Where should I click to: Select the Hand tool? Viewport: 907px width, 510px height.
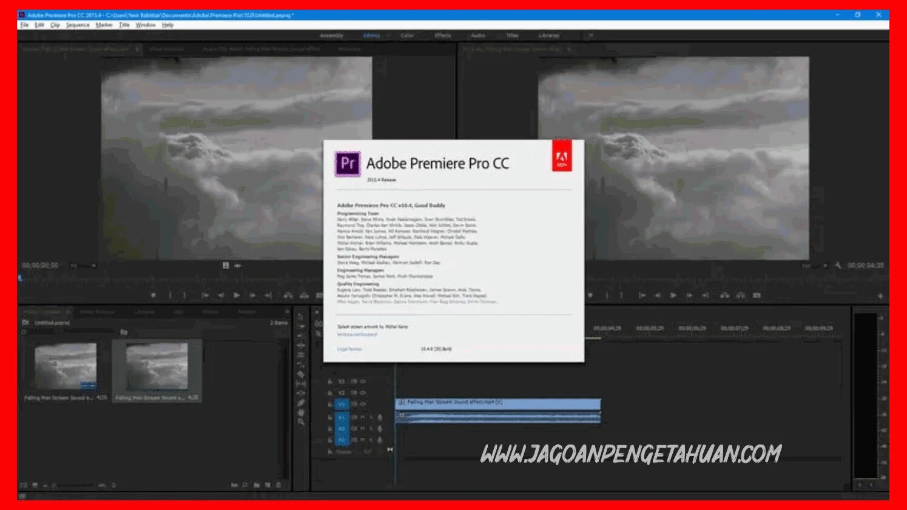coord(301,412)
